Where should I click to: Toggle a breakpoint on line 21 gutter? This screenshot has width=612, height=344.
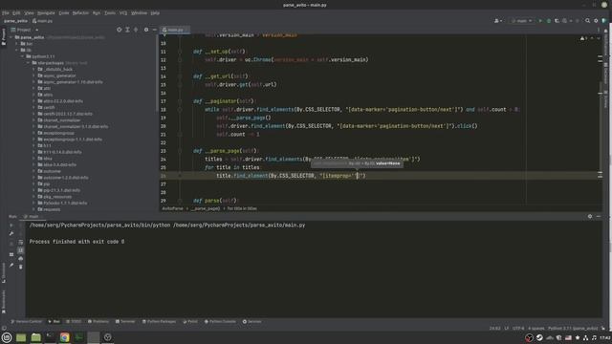click(x=172, y=134)
